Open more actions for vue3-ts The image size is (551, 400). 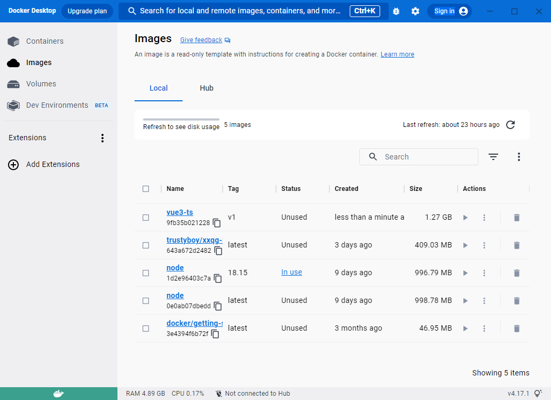coord(484,218)
